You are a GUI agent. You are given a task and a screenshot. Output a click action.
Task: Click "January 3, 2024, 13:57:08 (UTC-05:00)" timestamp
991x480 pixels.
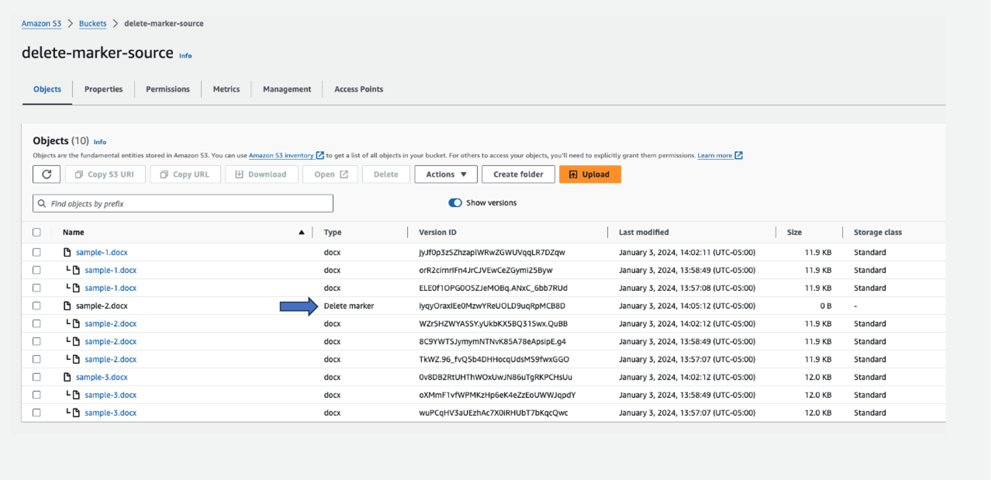[687, 288]
